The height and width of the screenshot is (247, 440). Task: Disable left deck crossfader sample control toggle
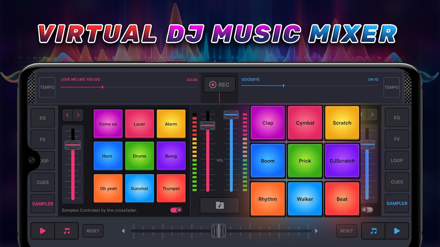point(176,210)
